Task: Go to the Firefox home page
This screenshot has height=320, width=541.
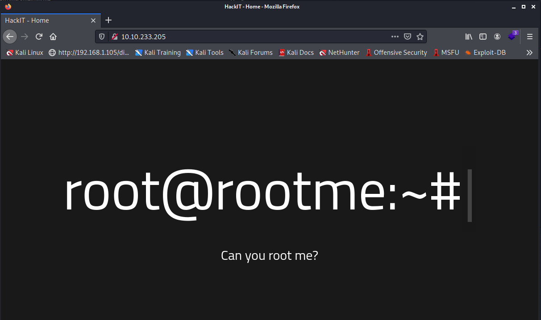Action: 53,37
